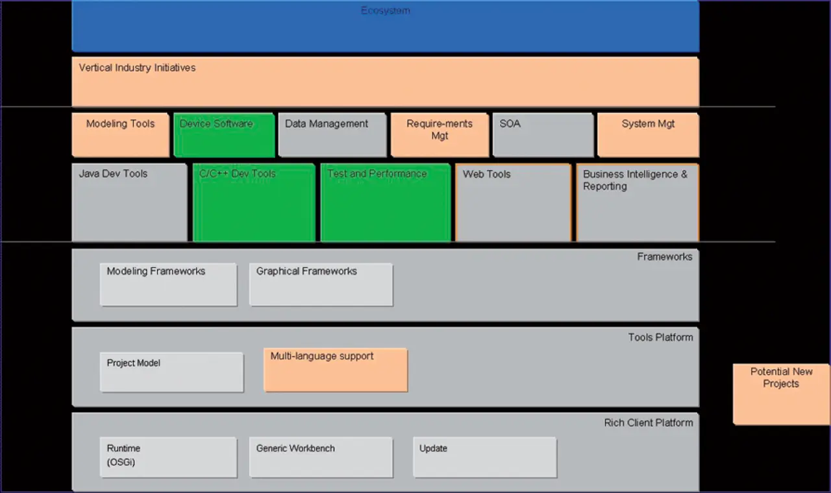Select the green Device Software box
Screen dimensions: 831x493
point(224,135)
